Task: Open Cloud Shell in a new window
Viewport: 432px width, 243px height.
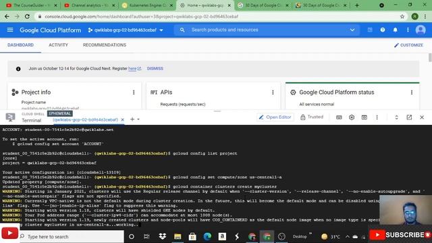Action: 409,117
